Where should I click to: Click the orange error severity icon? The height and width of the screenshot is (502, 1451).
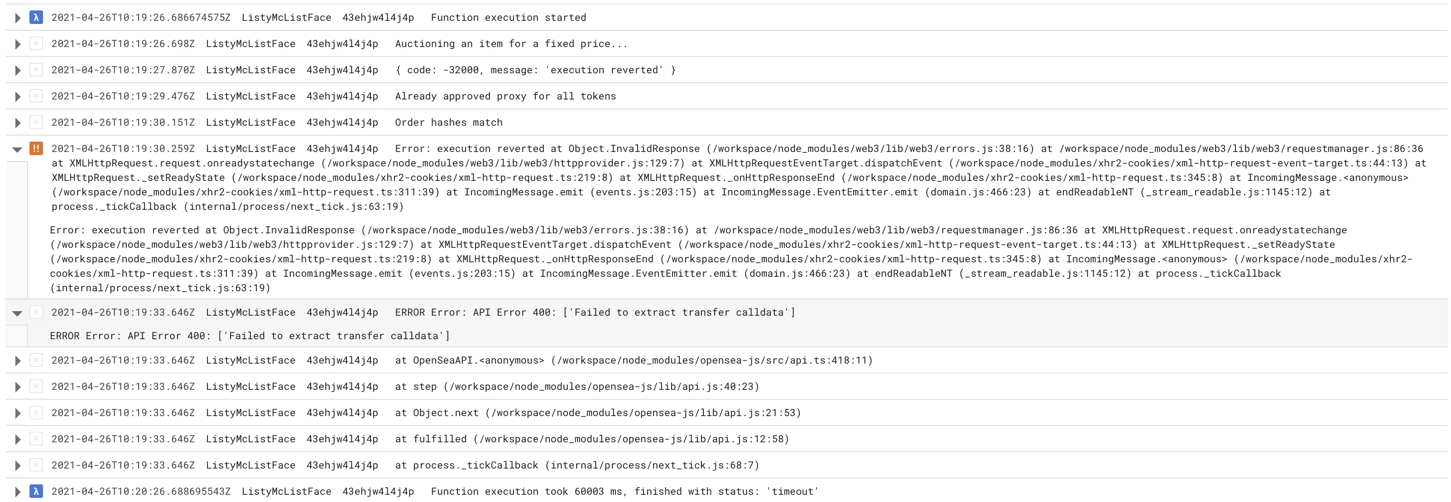[36, 149]
